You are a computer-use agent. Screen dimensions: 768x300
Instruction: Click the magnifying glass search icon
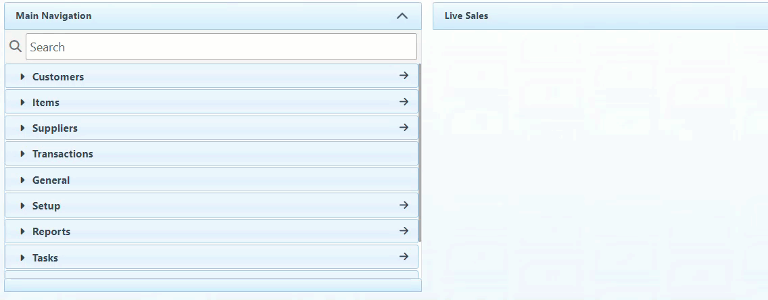click(x=15, y=47)
